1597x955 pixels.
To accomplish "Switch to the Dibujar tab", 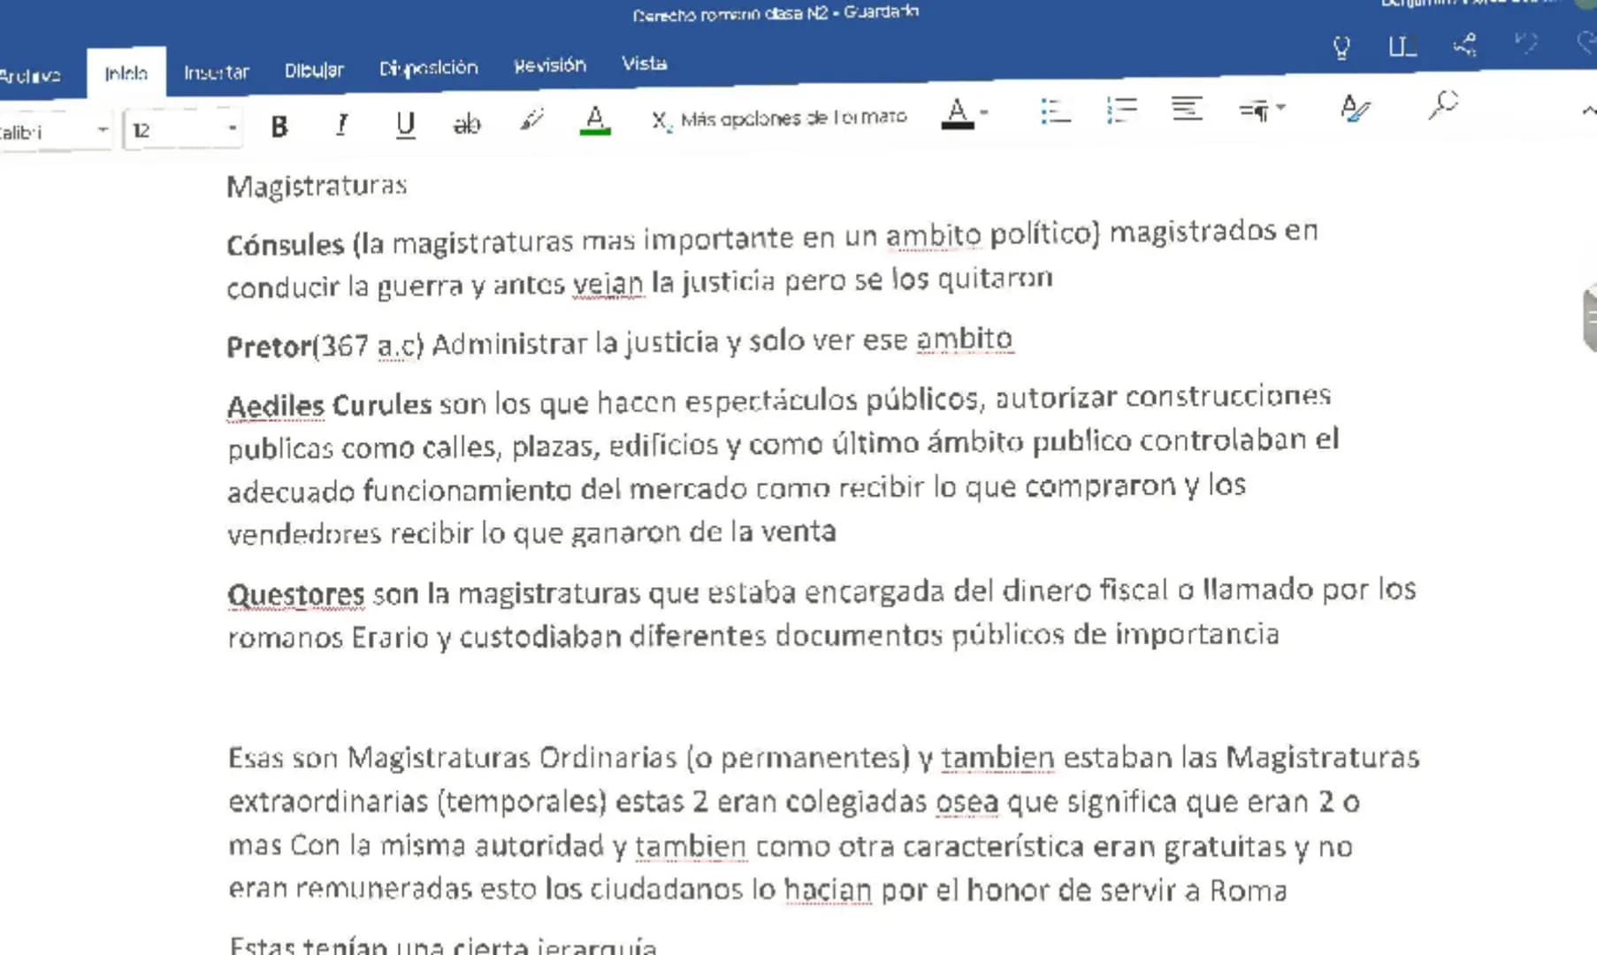I will tap(314, 70).
